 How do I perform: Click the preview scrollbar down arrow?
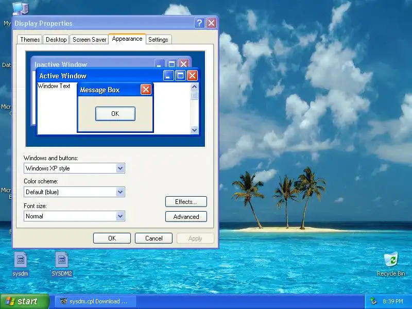click(x=195, y=130)
